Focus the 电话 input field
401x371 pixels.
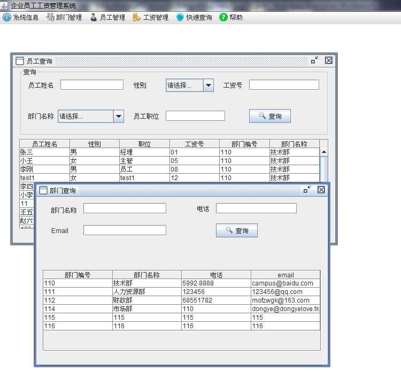coord(256,208)
